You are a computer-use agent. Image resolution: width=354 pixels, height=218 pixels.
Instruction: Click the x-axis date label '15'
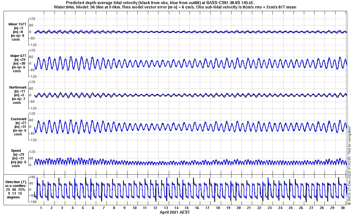[x=187, y=208]
